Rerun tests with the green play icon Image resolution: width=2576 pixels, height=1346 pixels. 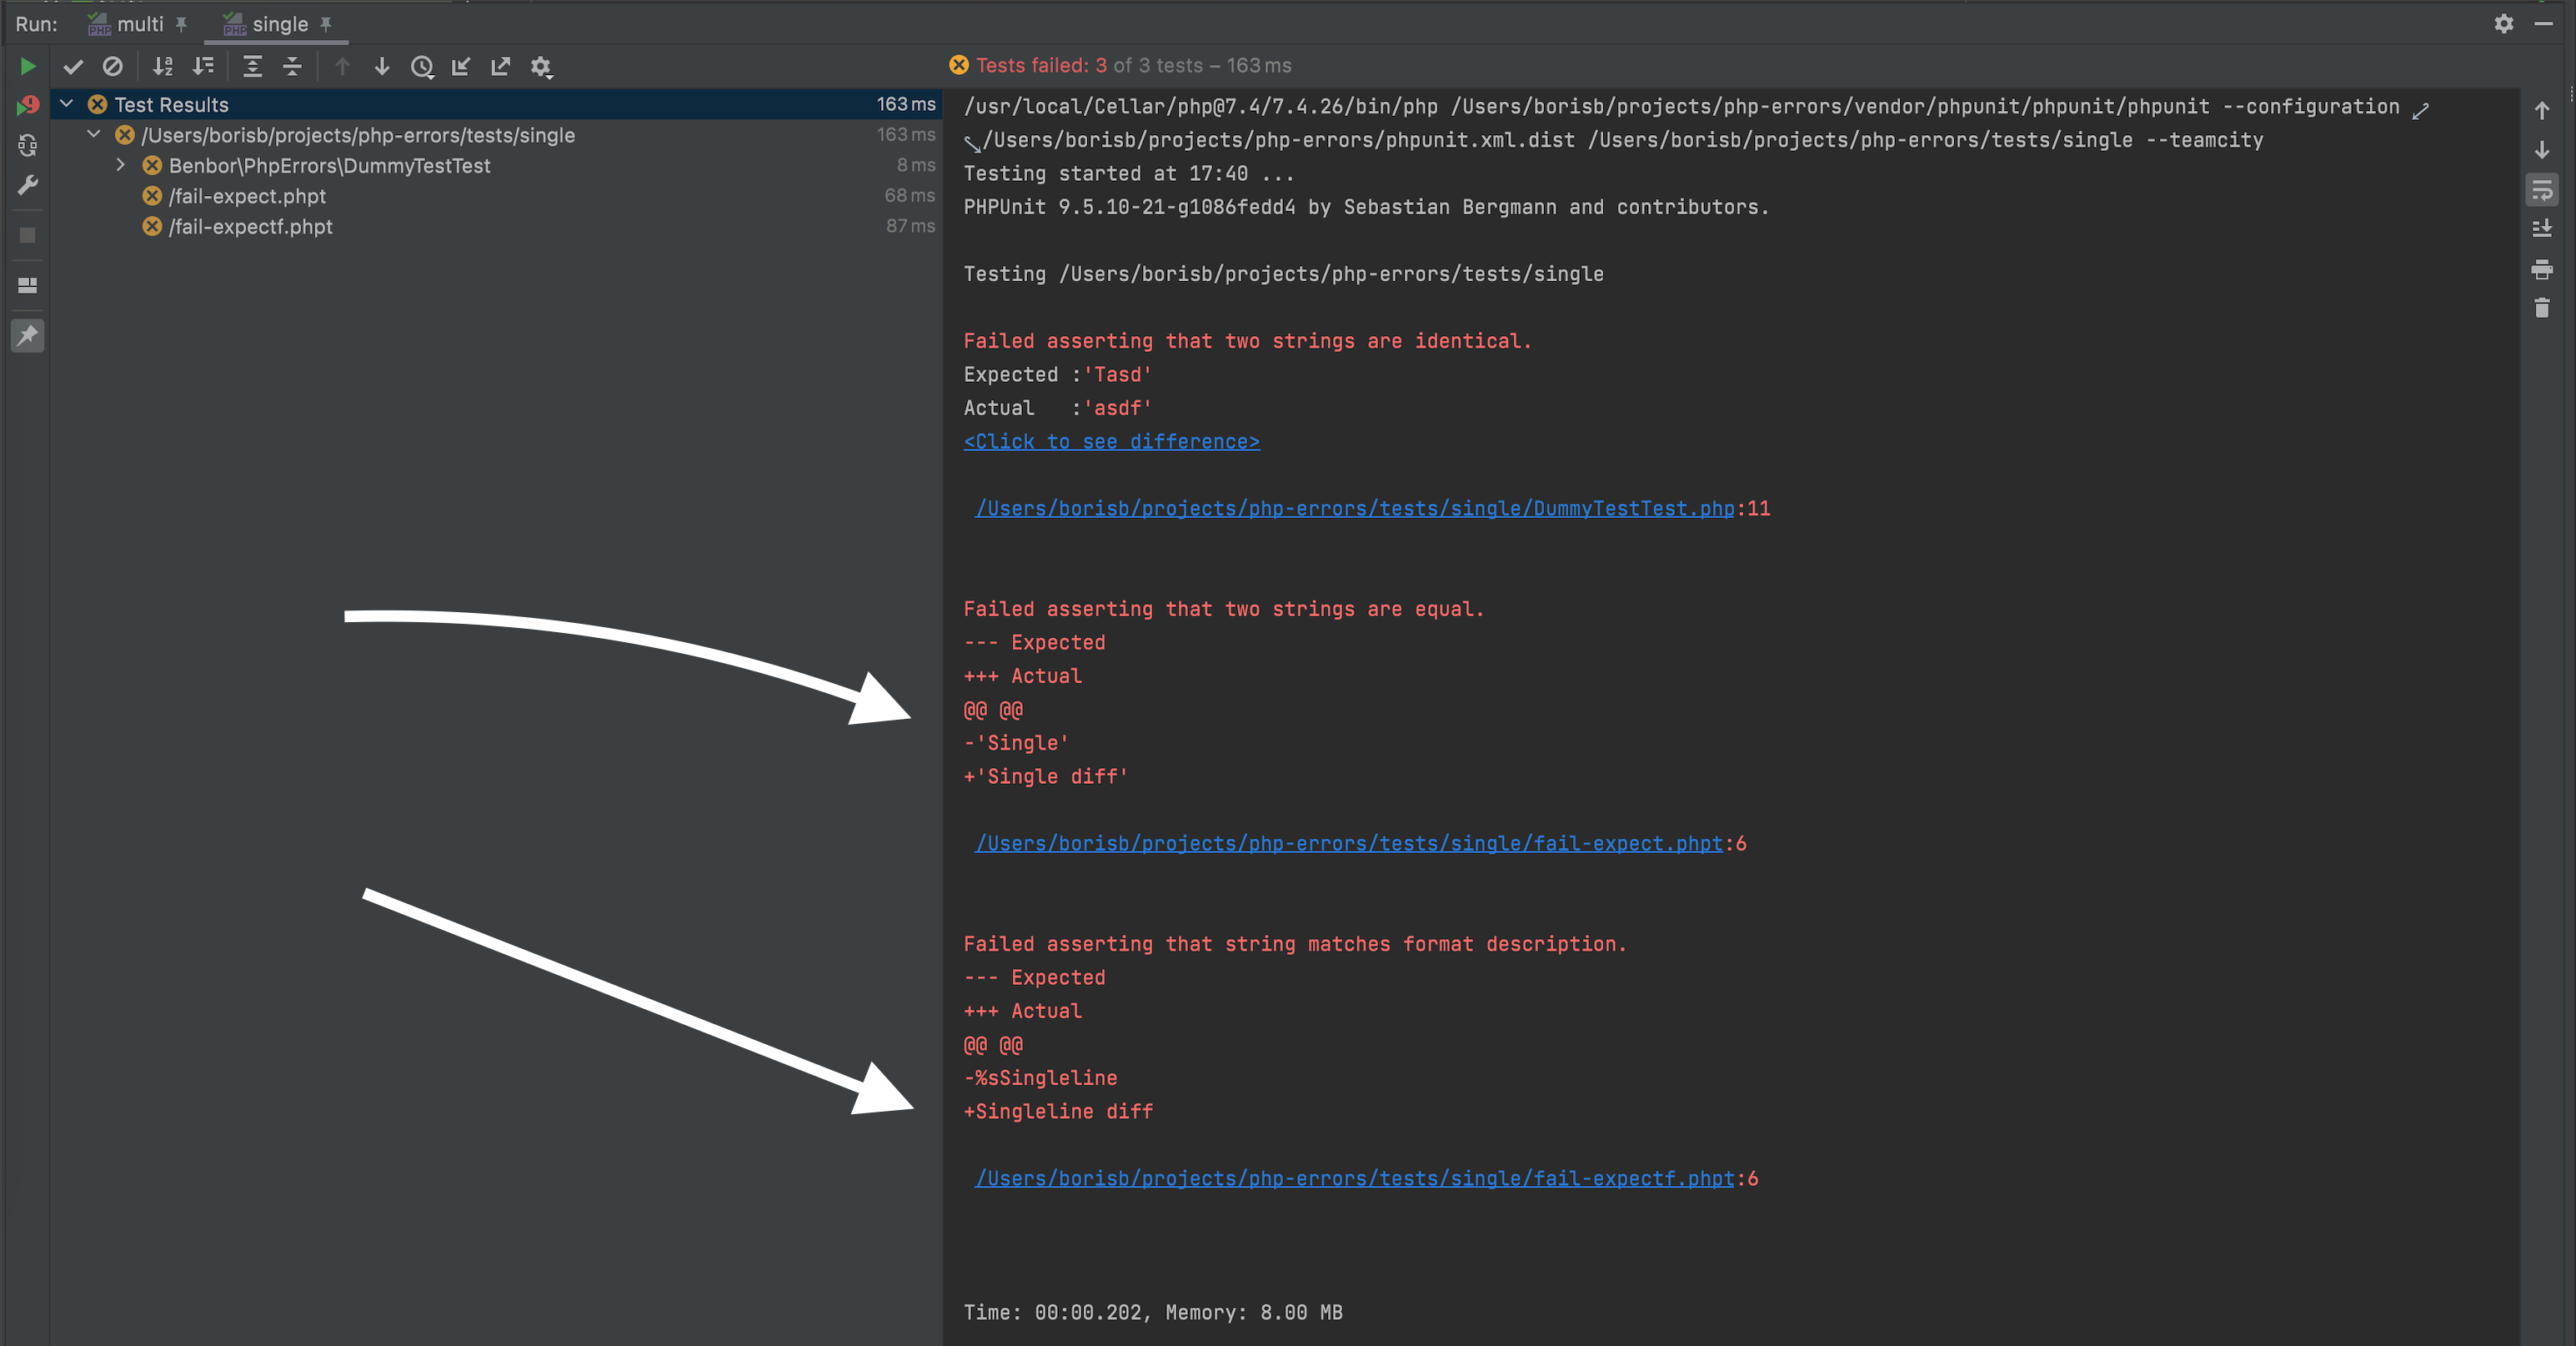point(28,66)
